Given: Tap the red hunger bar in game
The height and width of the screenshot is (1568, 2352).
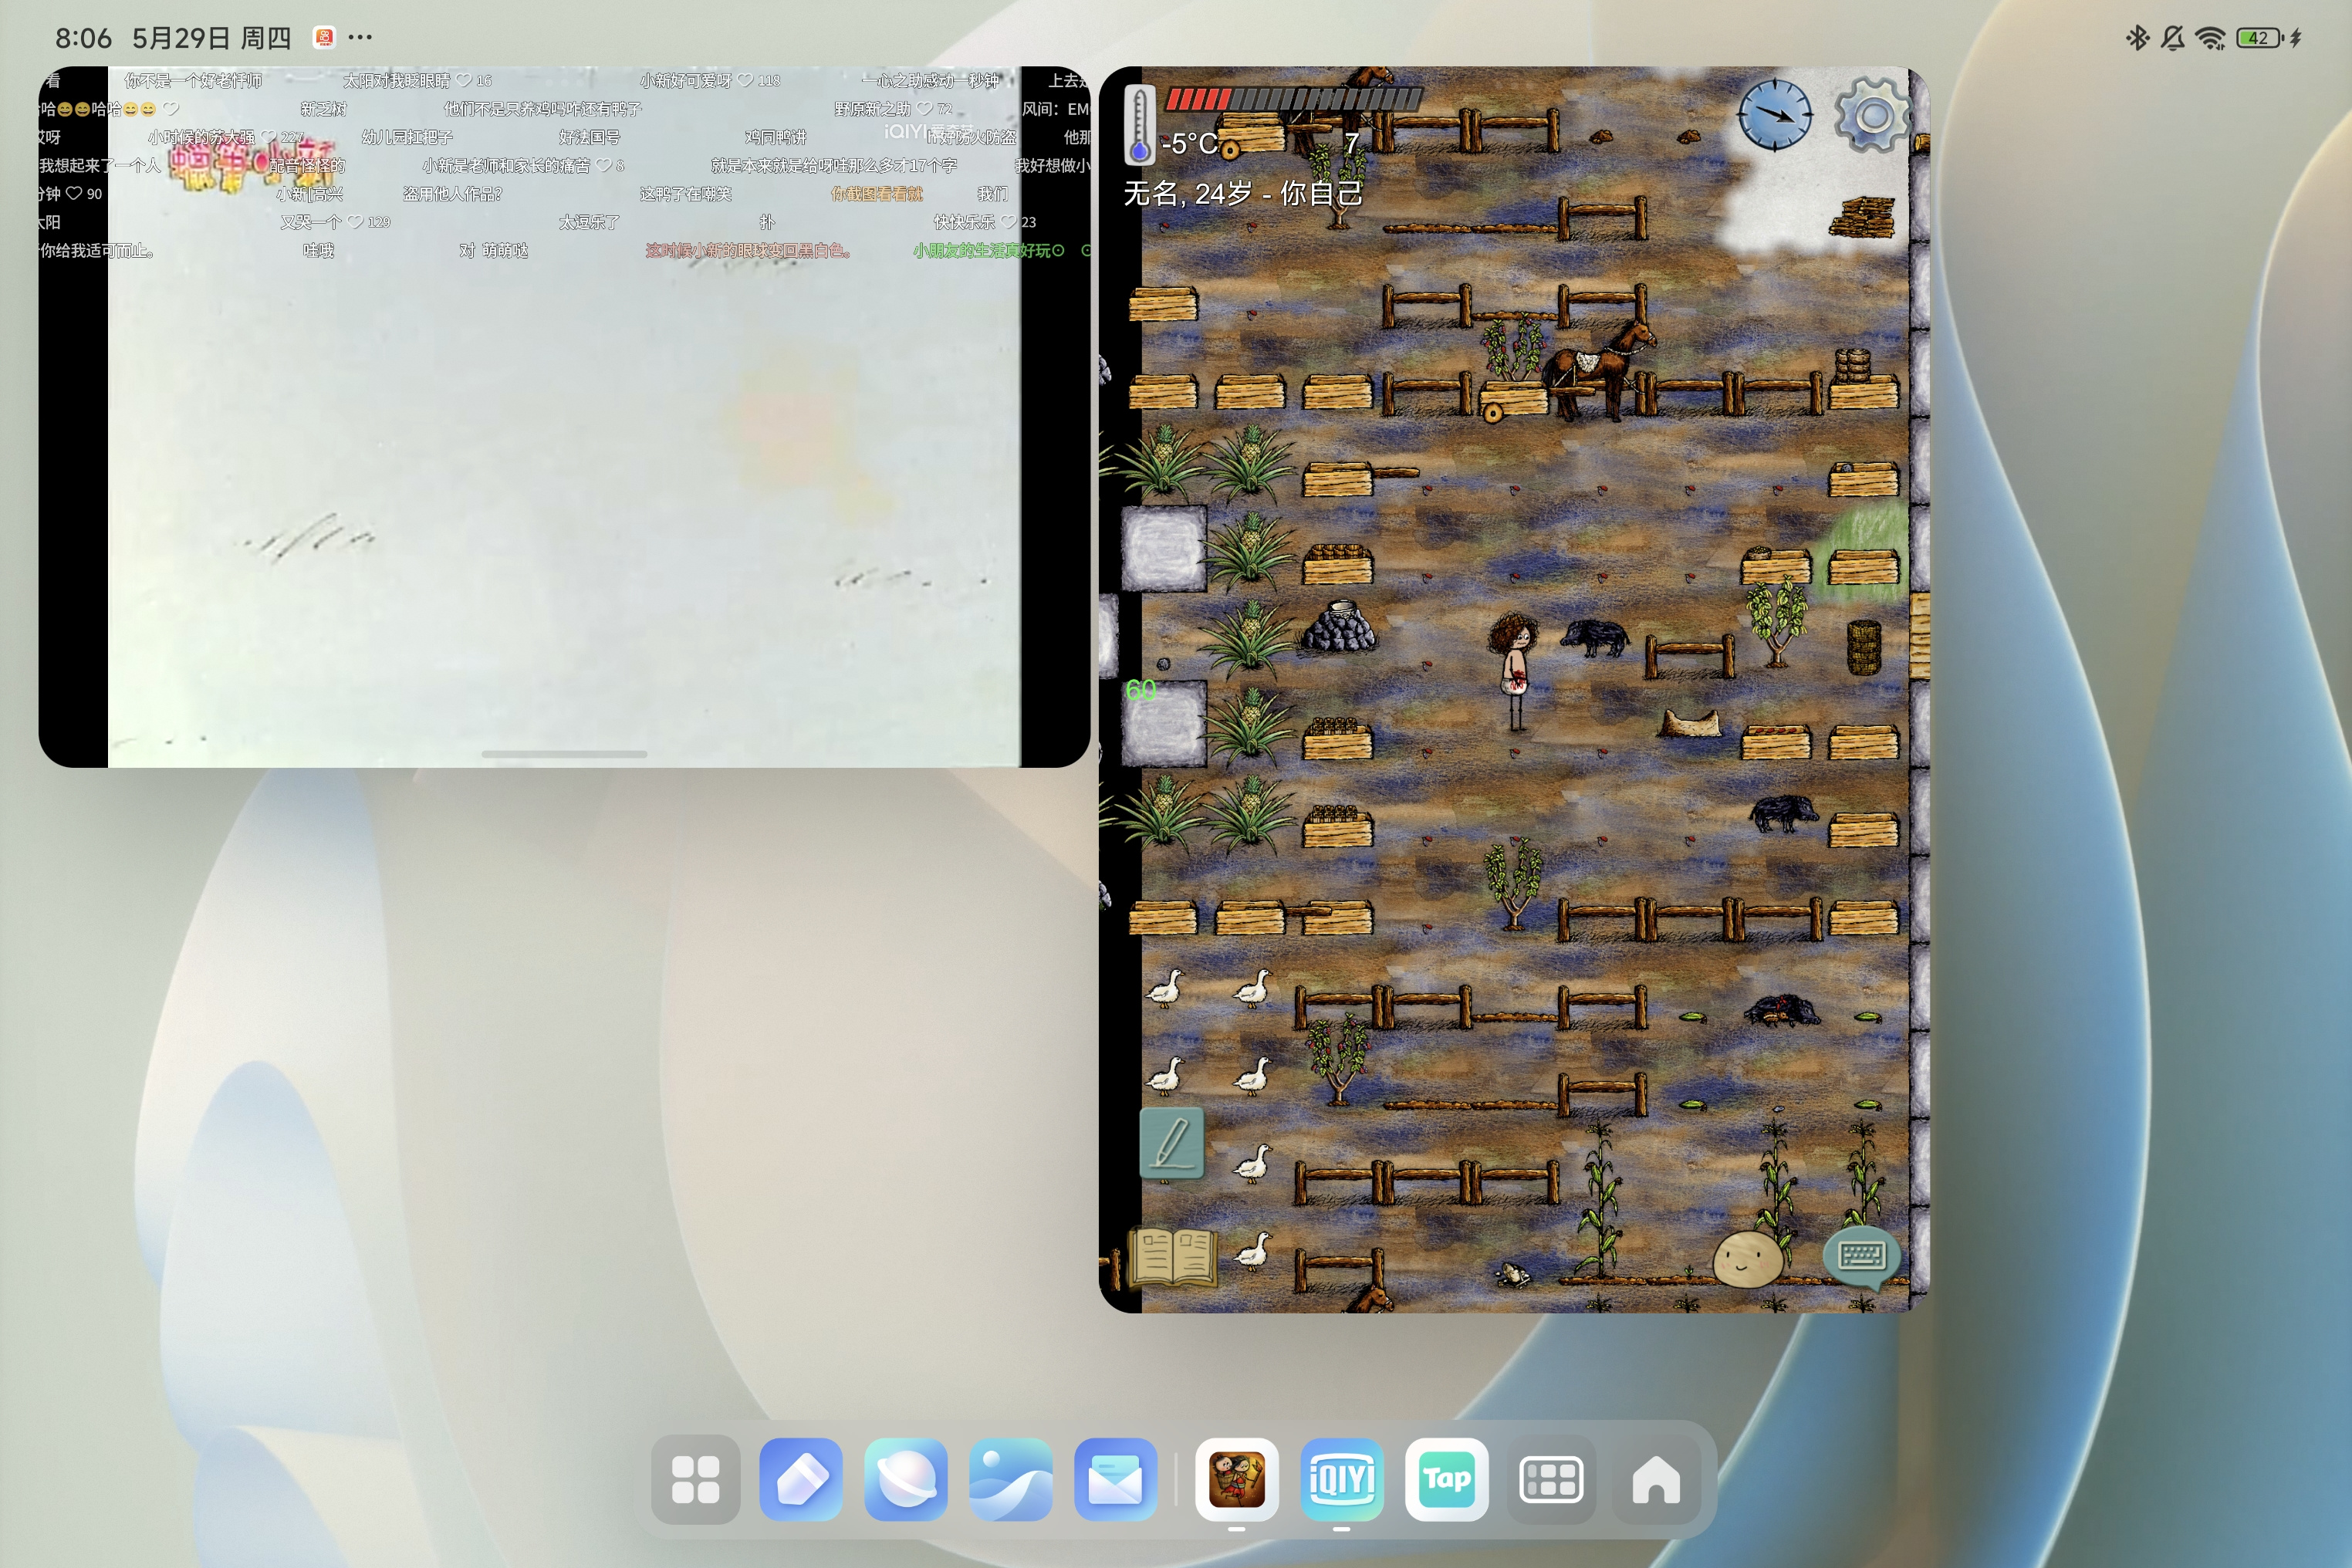Looking at the screenshot, I should click(x=1293, y=99).
